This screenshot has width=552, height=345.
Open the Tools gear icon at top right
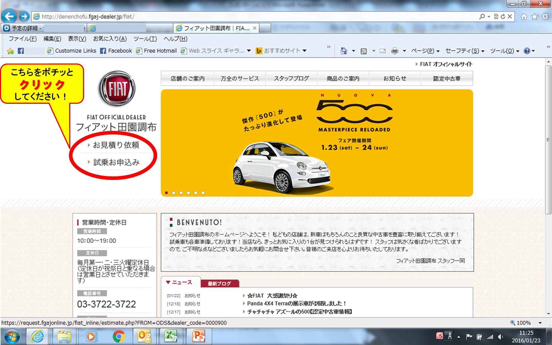click(545, 17)
